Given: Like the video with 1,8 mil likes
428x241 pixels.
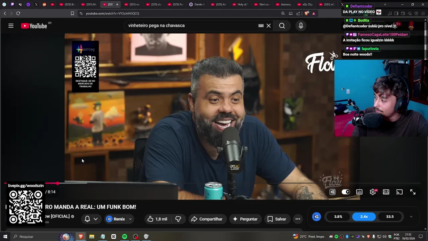Looking at the screenshot, I should pyautogui.click(x=157, y=219).
